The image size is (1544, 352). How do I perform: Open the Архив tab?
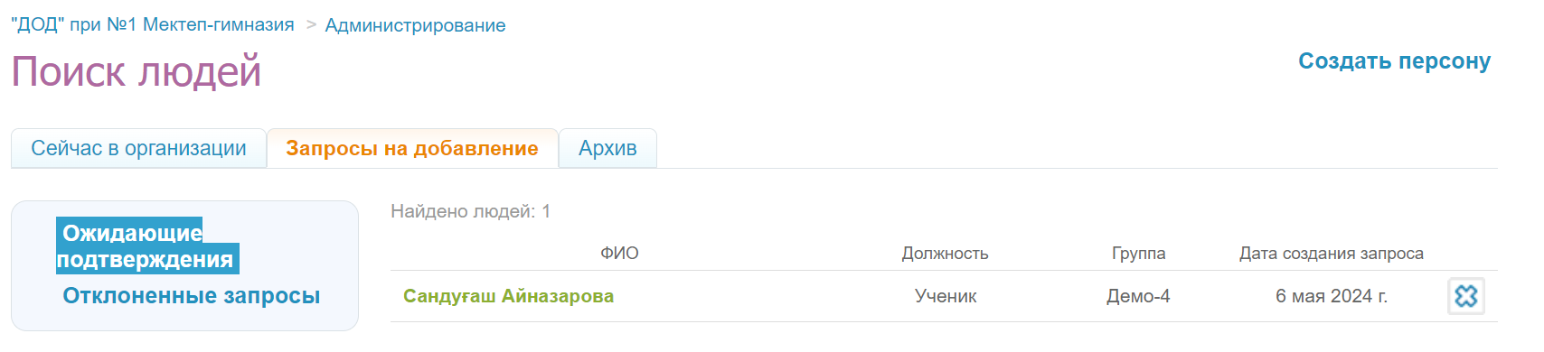tap(607, 148)
